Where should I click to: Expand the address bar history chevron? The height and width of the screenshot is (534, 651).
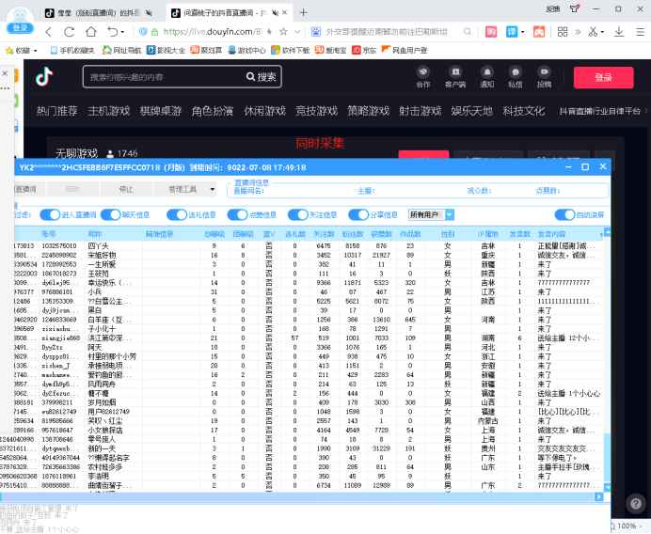(x=297, y=32)
